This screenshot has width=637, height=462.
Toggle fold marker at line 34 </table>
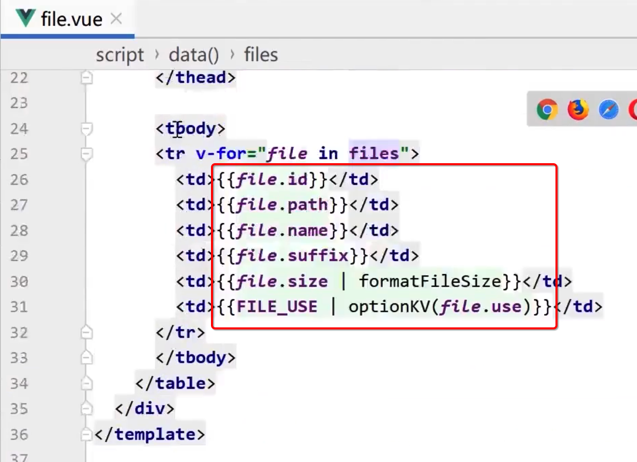(x=87, y=383)
